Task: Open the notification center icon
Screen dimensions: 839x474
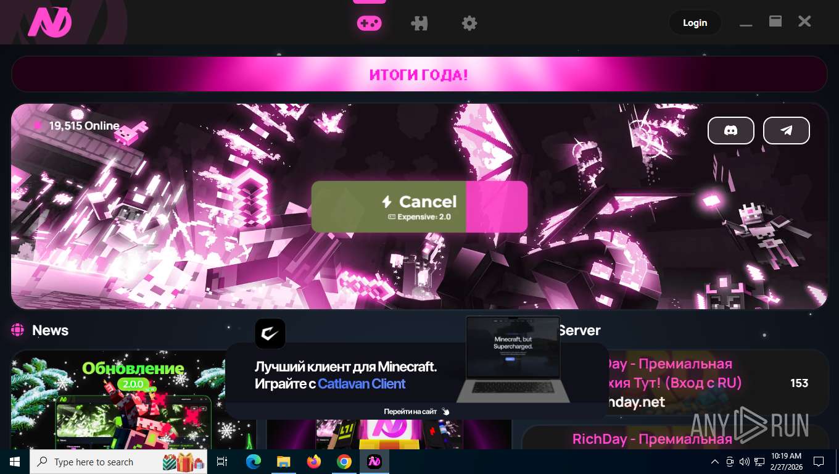Action: point(819,462)
